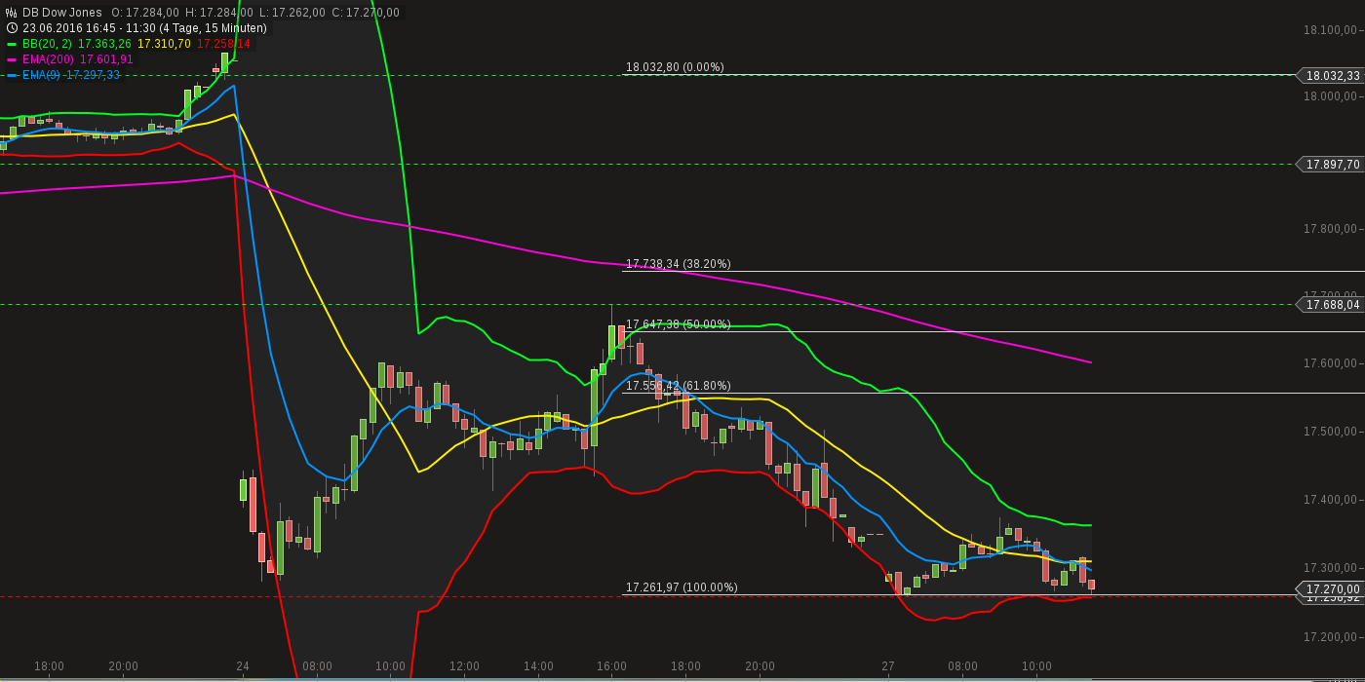Screen dimensions: 1365x682
Task: Click the 17.400,00 price axis label
Action: click(x=1330, y=500)
